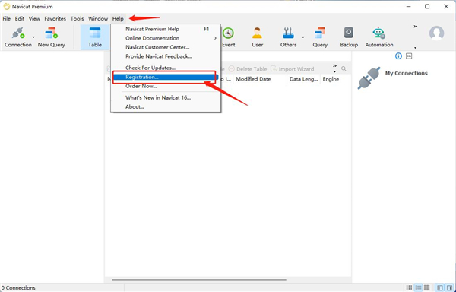Screen dimensions: 456x292
Task: Select Provide Navicat Feedback entry
Action: (166, 56)
